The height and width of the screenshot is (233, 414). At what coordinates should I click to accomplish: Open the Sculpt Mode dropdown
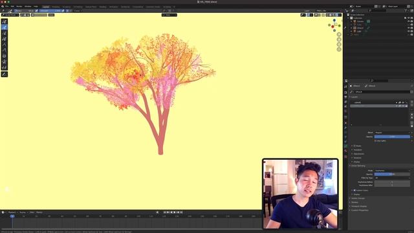click(x=10, y=15)
